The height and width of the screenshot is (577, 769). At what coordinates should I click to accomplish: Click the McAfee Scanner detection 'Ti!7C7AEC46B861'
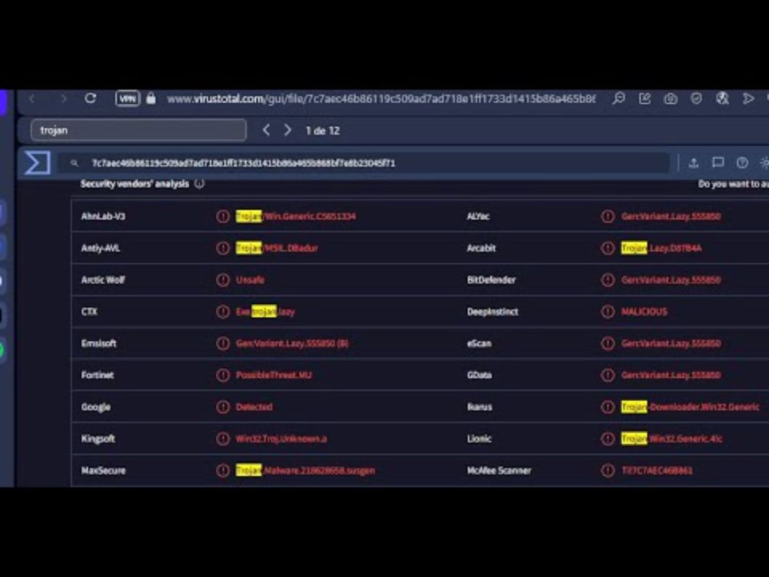[657, 470]
